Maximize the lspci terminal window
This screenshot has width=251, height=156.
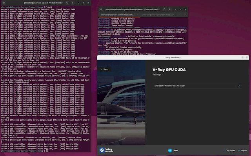[x=83, y=3]
